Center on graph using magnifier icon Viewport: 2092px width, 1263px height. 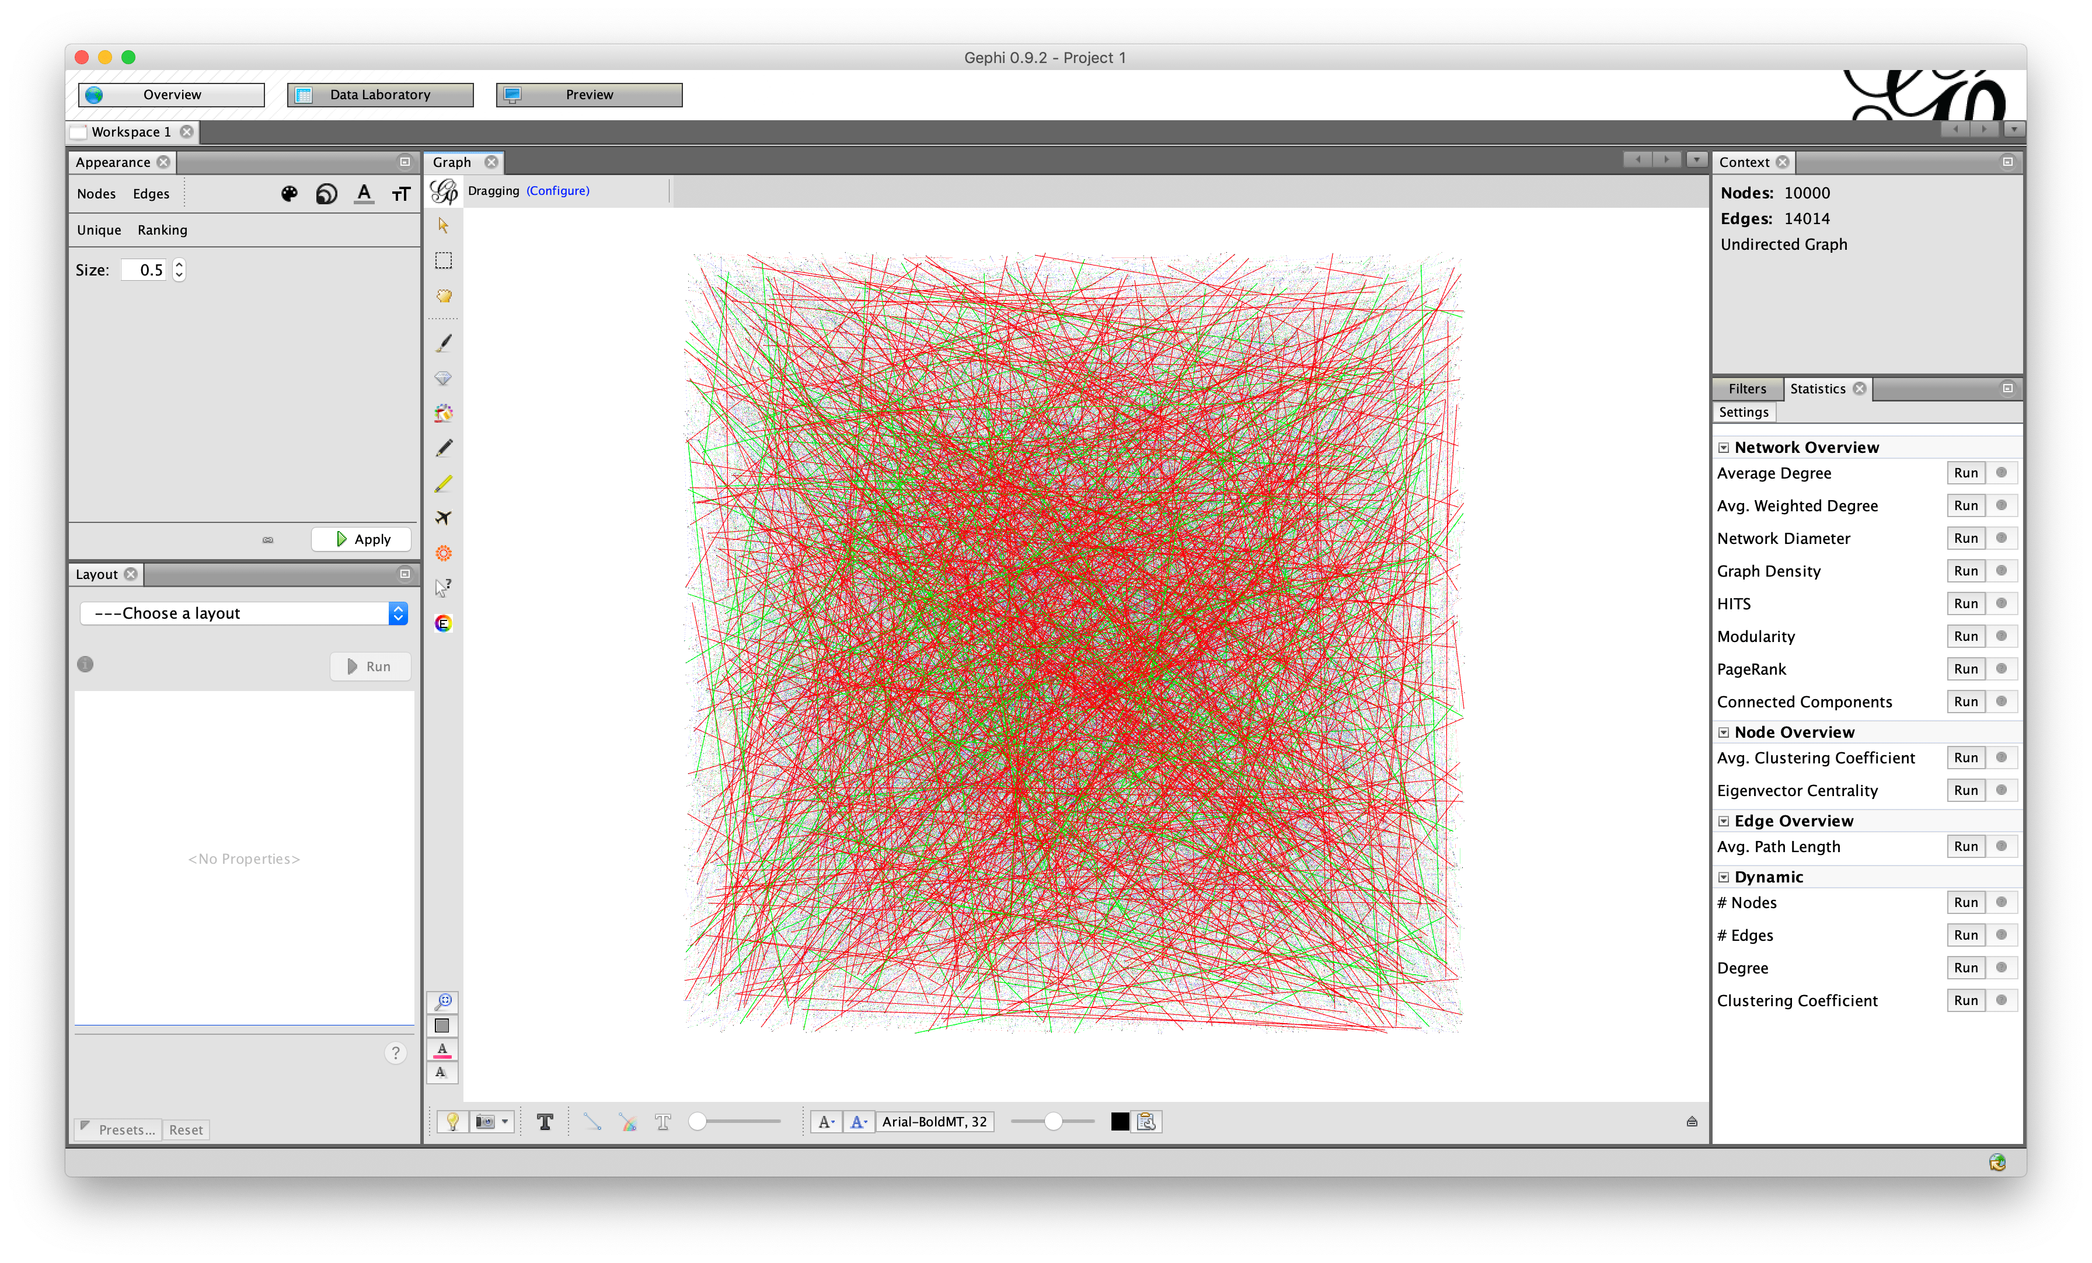pyautogui.click(x=443, y=1002)
